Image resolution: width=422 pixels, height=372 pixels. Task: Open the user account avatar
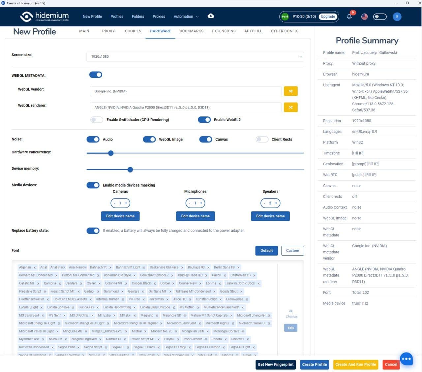point(397,16)
